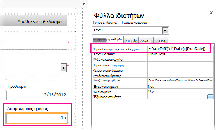
Task: Close the Property Sheet pane
Action: point(211,13)
